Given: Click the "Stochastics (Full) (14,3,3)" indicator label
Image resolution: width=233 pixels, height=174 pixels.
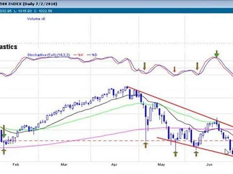Looking at the screenshot, I should click(x=49, y=55).
